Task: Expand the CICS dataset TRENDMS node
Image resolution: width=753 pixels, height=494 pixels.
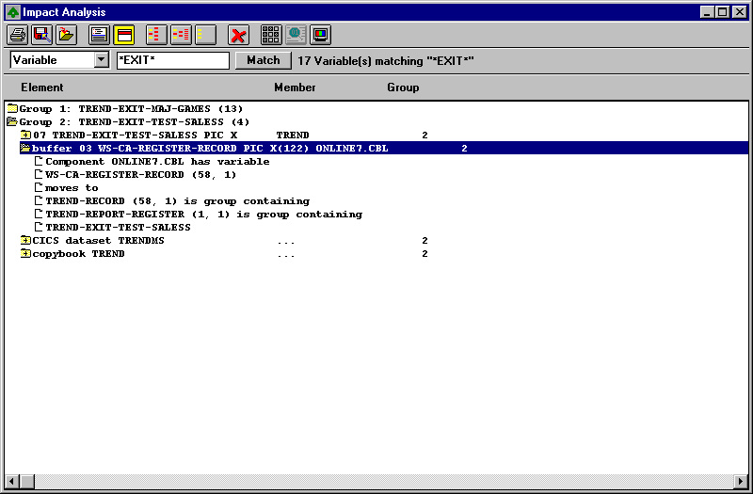Action: 25,241
